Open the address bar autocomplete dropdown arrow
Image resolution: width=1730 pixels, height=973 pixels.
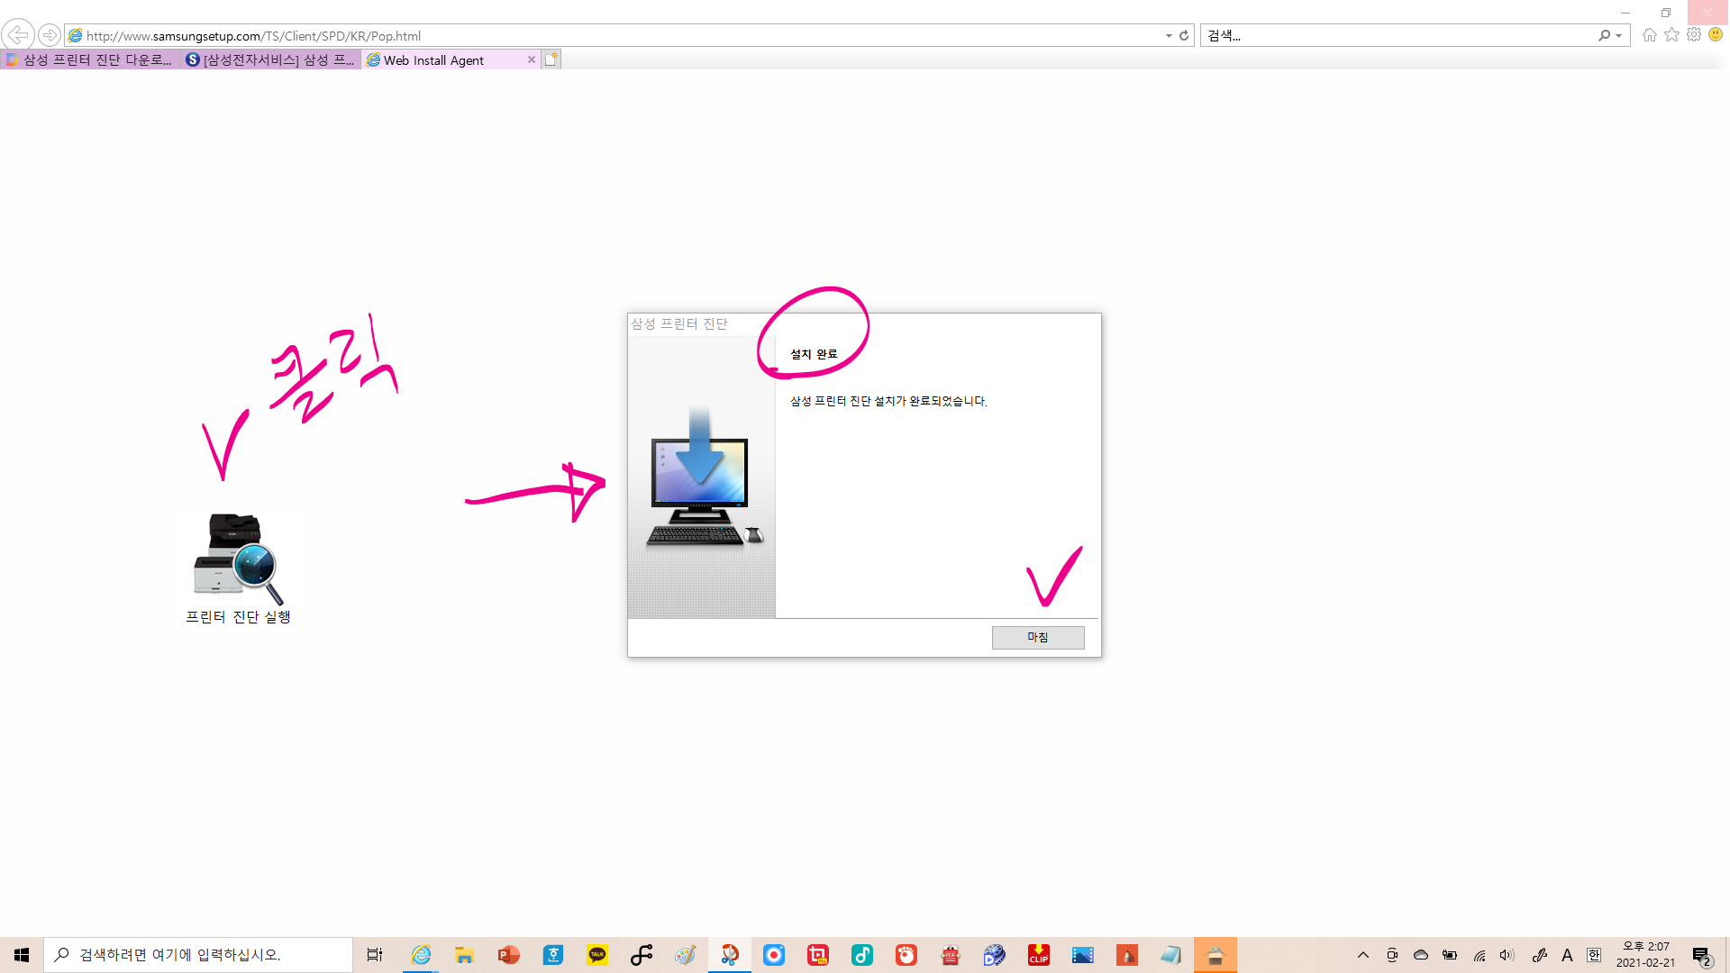1169,36
